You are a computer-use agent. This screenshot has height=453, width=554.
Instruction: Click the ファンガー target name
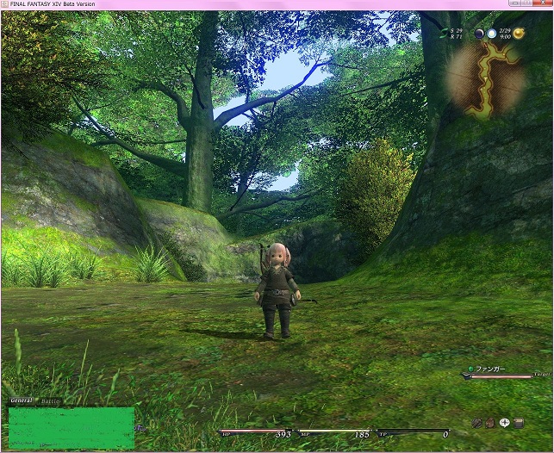pyautogui.click(x=491, y=369)
